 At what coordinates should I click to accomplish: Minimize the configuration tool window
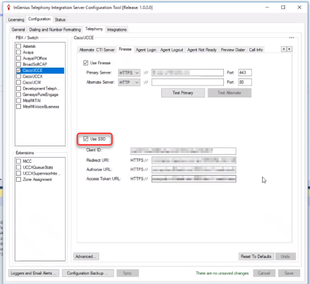267,7
